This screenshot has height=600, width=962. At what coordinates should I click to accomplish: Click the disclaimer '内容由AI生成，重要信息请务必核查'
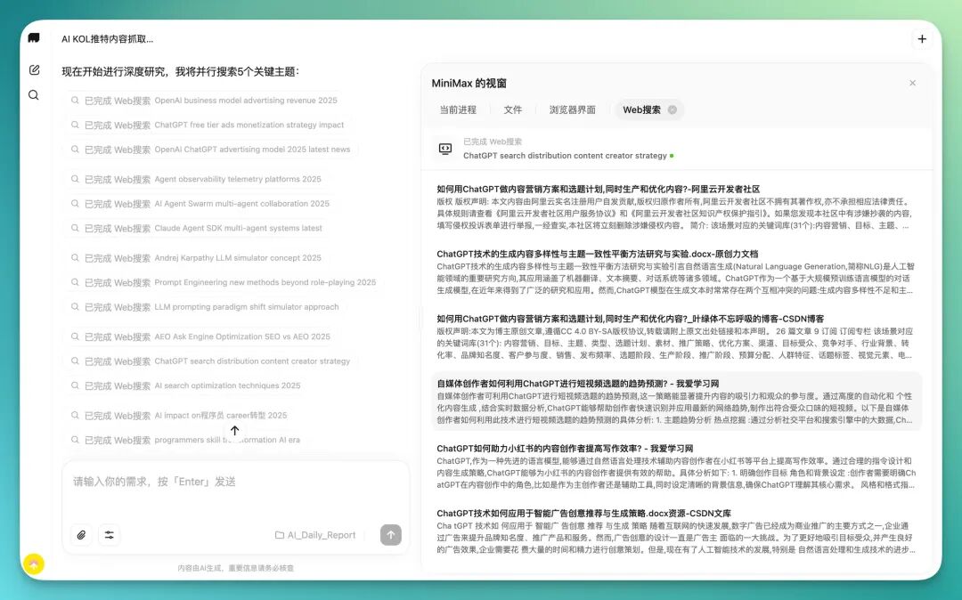point(235,568)
